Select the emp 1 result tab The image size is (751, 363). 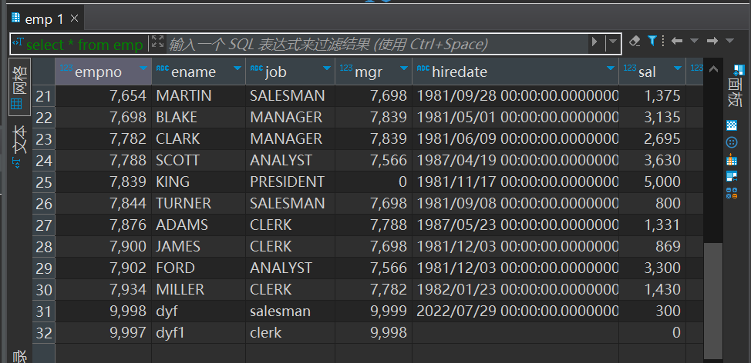point(39,19)
